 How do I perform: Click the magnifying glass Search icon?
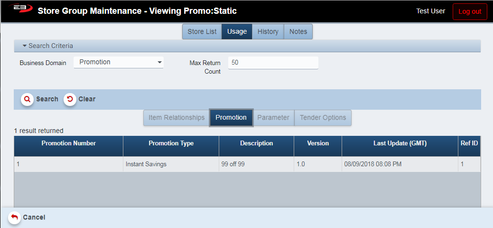(x=28, y=99)
